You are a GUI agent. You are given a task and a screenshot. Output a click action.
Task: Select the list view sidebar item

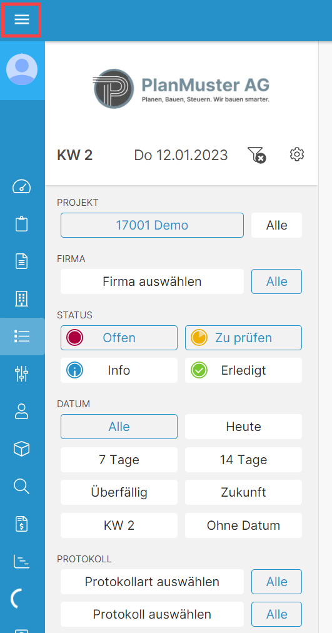pyautogui.click(x=22, y=337)
